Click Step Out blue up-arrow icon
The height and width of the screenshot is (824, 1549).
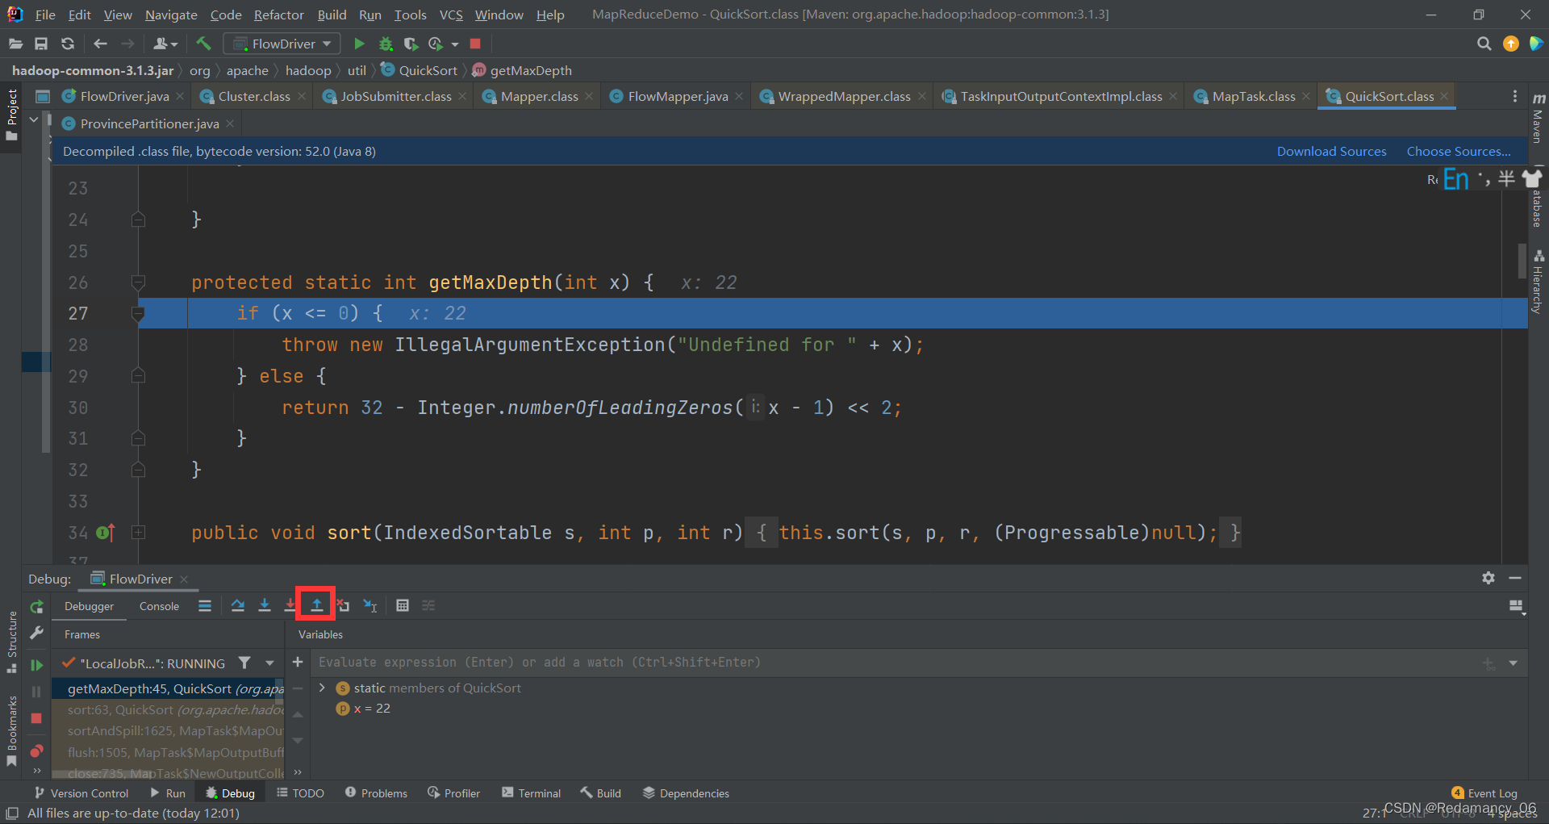[x=316, y=605]
